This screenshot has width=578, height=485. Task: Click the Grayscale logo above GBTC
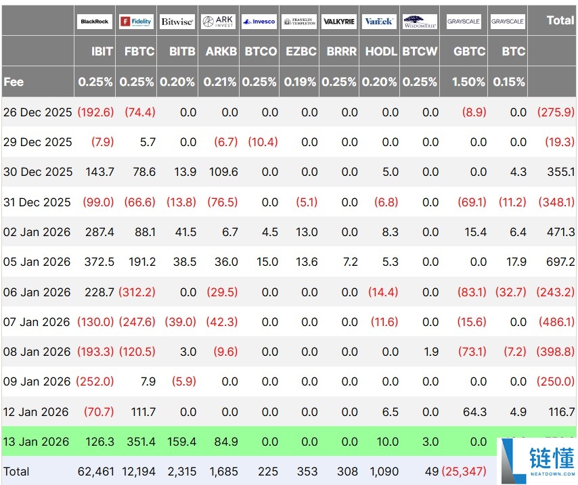pos(464,22)
